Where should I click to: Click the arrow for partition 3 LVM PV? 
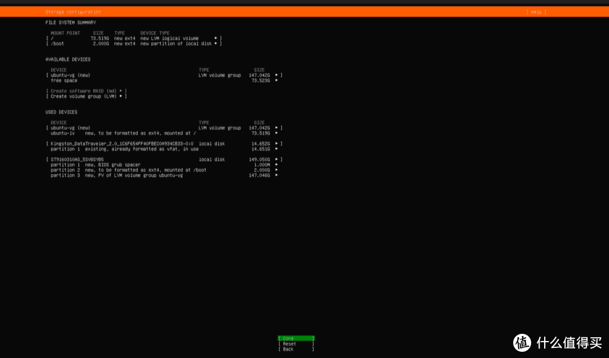pyautogui.click(x=276, y=175)
